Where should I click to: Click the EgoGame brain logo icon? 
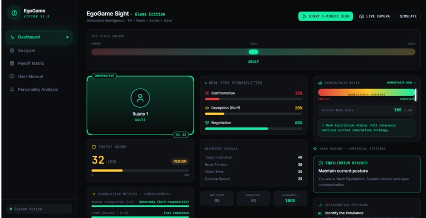14,13
